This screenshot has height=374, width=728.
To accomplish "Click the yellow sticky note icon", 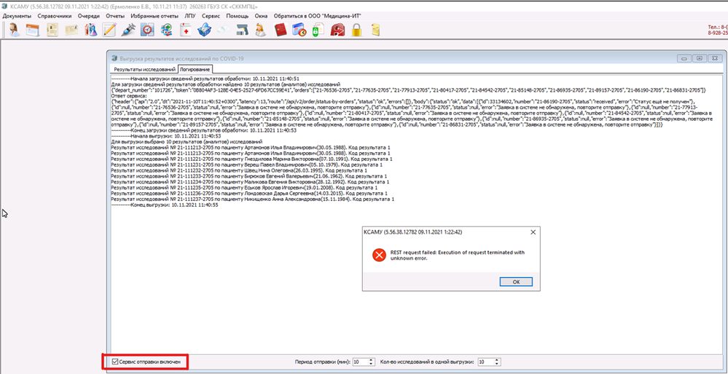I will pos(375,30).
